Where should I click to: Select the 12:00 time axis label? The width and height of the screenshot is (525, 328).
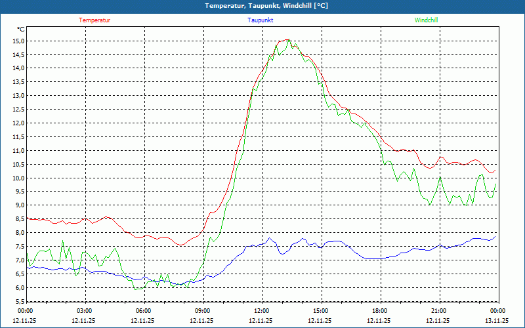pos(261,311)
